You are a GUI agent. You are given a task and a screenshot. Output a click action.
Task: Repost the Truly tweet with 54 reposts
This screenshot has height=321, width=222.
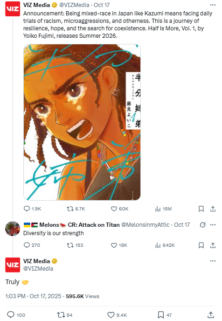coord(65,315)
